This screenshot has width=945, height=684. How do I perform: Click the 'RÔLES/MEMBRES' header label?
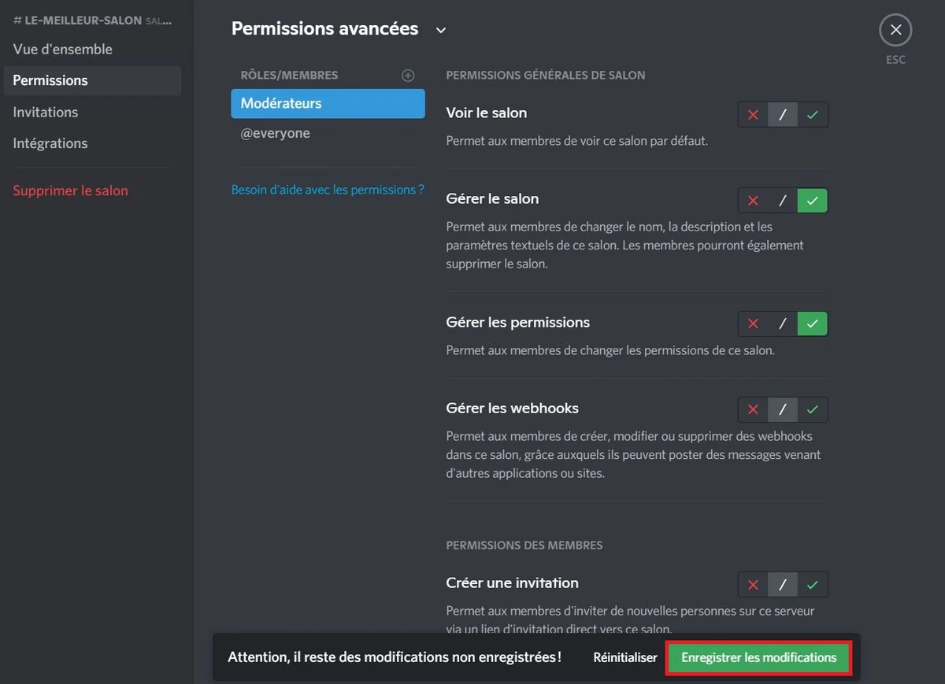289,76
